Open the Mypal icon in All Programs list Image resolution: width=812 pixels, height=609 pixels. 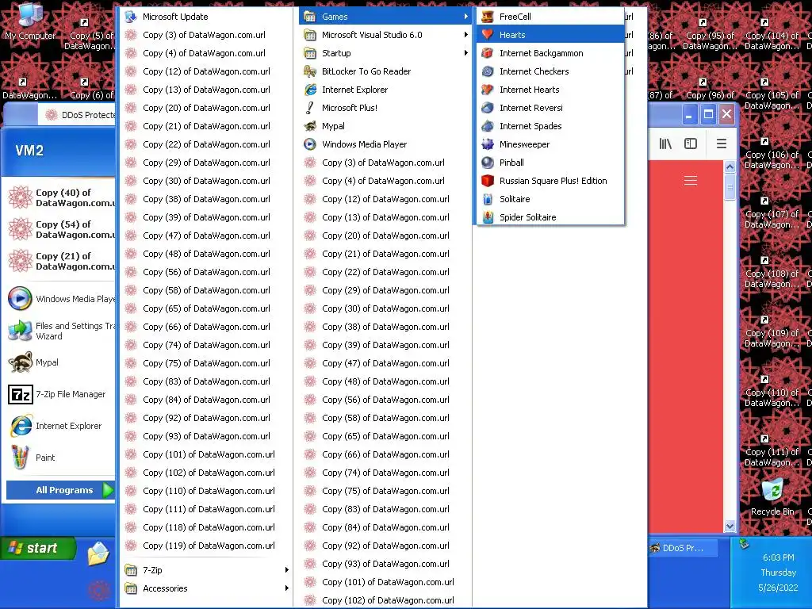pyautogui.click(x=310, y=126)
